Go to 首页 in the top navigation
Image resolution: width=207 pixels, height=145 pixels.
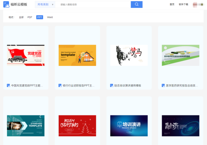172,4
